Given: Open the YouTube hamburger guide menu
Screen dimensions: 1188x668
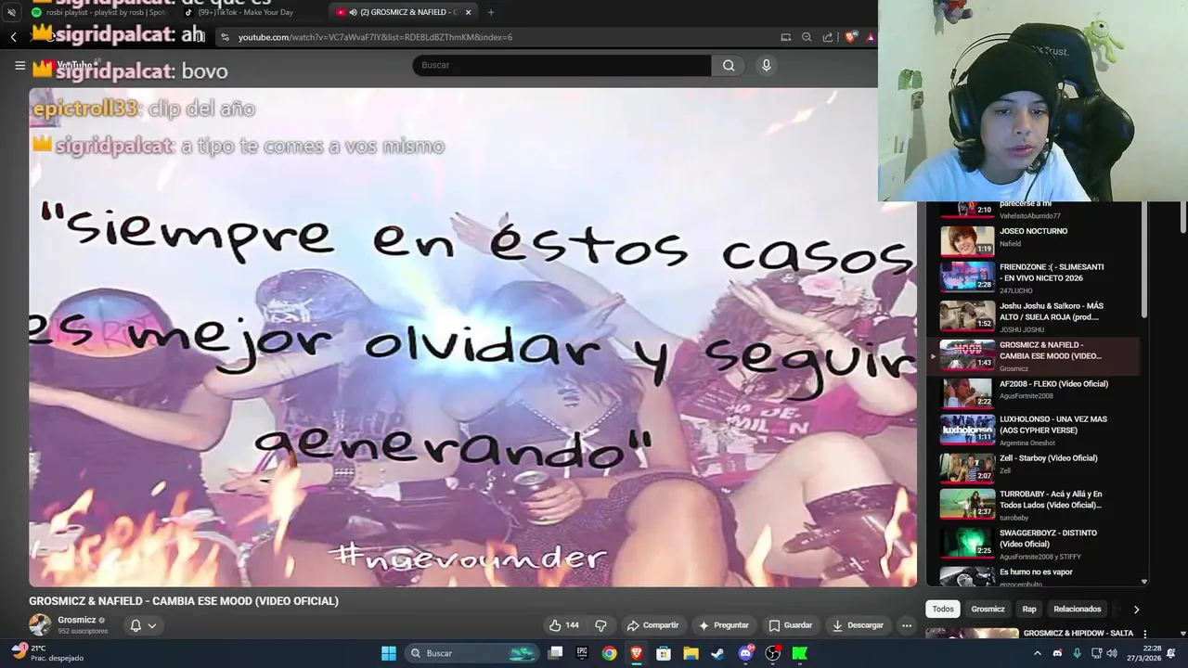Looking at the screenshot, I should click(19, 65).
